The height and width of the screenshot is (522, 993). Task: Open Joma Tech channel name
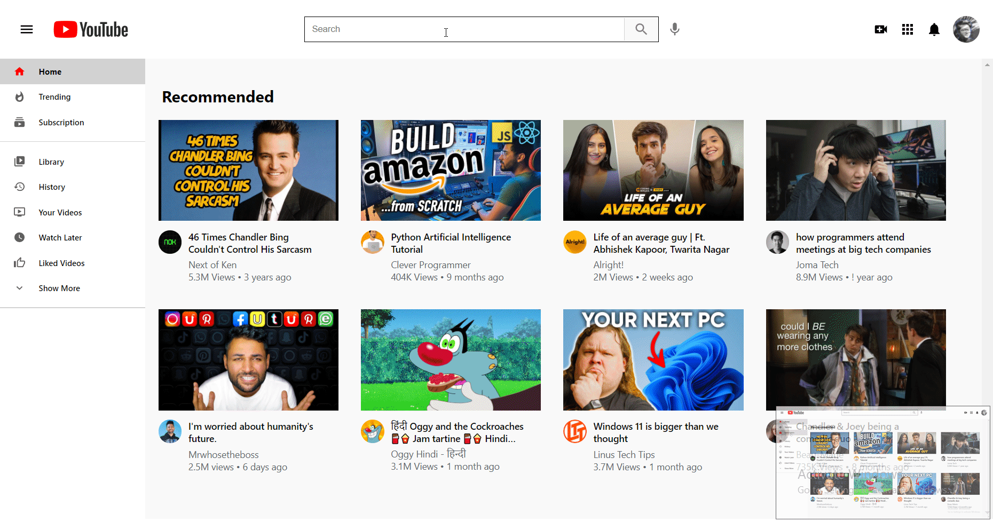[x=817, y=265]
